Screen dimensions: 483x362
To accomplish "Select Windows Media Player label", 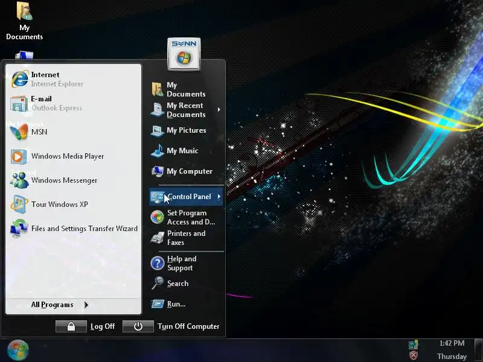I will tap(68, 156).
